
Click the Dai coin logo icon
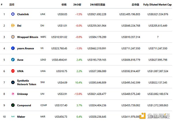point(13,25)
